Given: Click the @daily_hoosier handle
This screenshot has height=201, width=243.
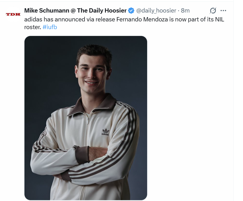Looking at the screenshot, I should point(156,11).
